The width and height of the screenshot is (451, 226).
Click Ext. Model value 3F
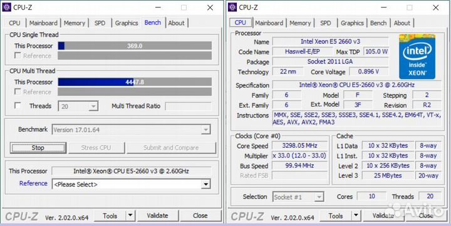coord(358,105)
